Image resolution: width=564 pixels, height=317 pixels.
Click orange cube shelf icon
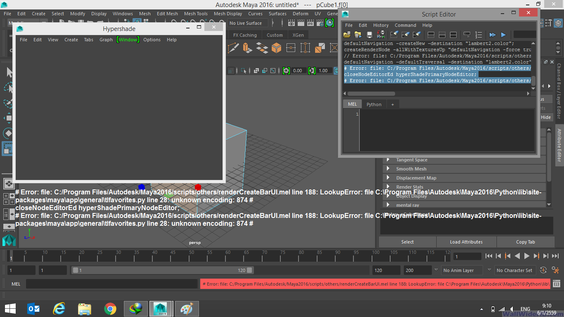276,48
